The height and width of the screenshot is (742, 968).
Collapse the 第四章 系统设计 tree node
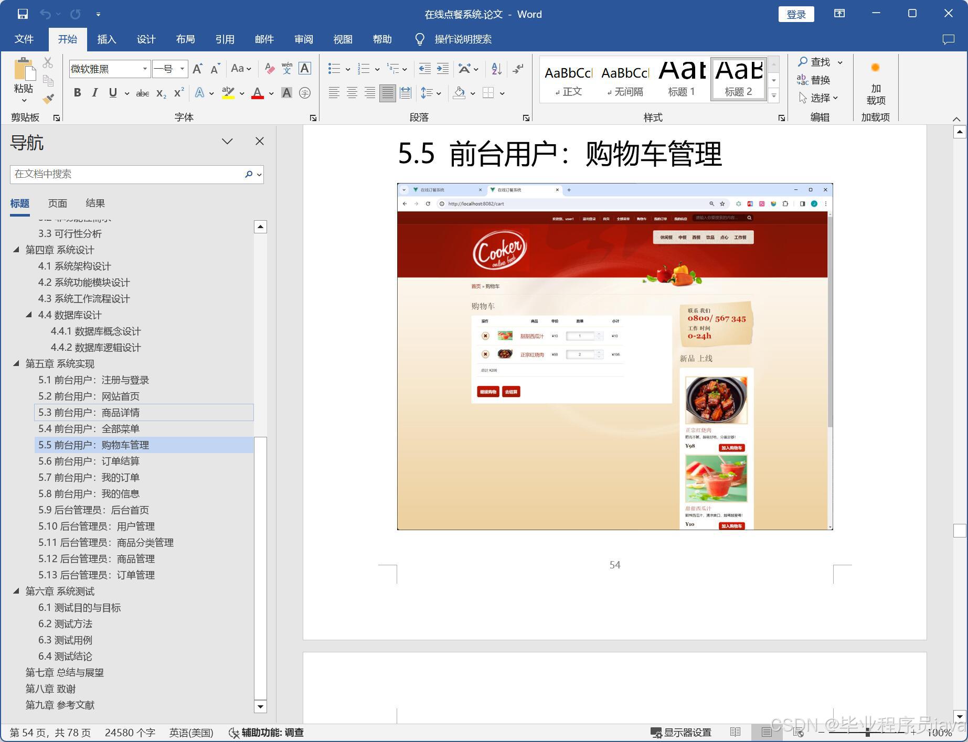16,250
